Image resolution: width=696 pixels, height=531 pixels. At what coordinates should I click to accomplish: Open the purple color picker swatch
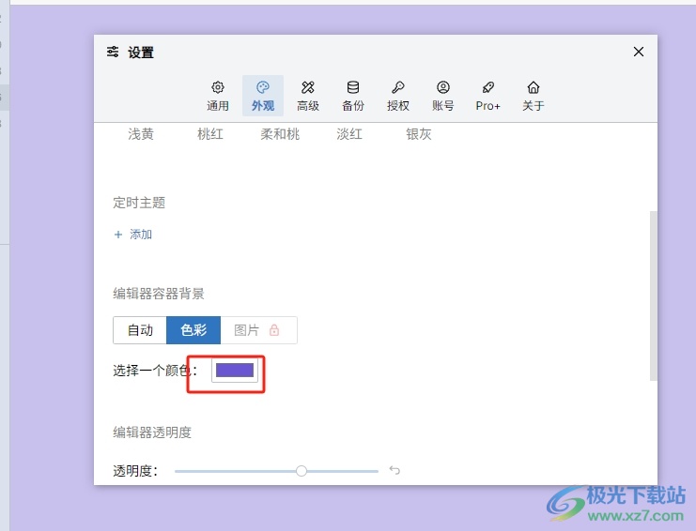click(x=235, y=370)
